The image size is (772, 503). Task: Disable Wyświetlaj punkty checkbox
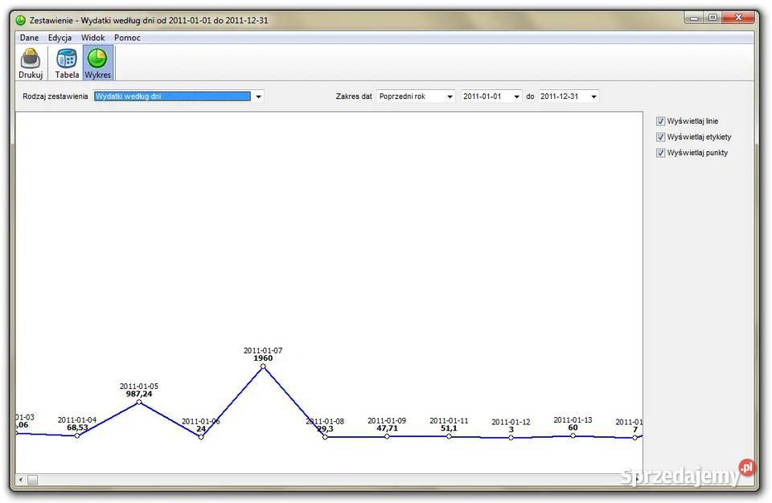tap(661, 153)
